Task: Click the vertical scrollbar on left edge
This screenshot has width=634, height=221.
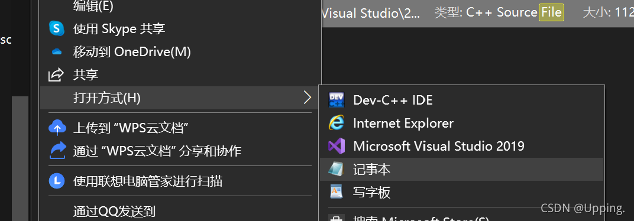Action: click(20, 158)
